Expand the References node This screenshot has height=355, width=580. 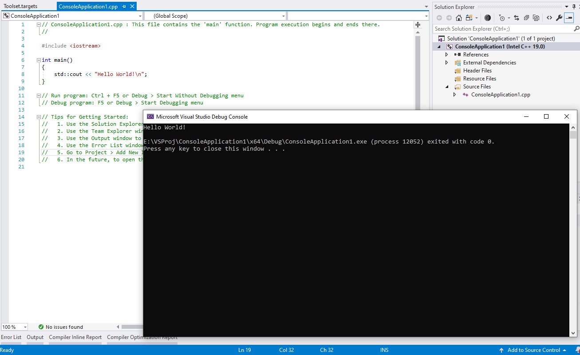pyautogui.click(x=446, y=54)
